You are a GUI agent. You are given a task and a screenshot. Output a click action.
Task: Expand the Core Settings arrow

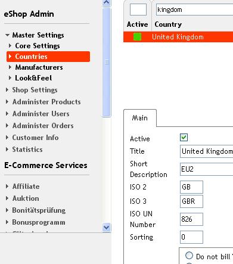(10, 46)
